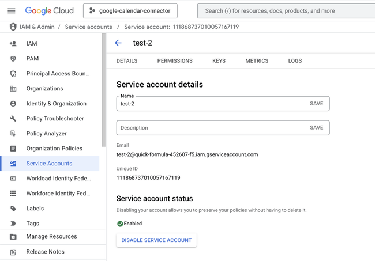Open the Metrics tab
The height and width of the screenshot is (261, 375).
(x=257, y=61)
